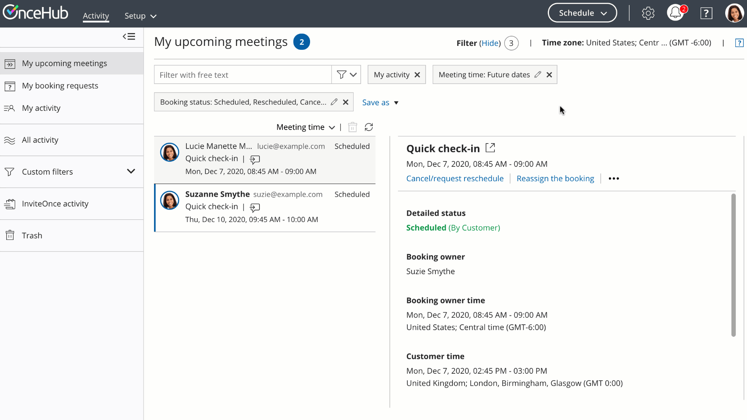This screenshot has width=747, height=420.
Task: Click the details pane scrollbar
Action: 733,264
